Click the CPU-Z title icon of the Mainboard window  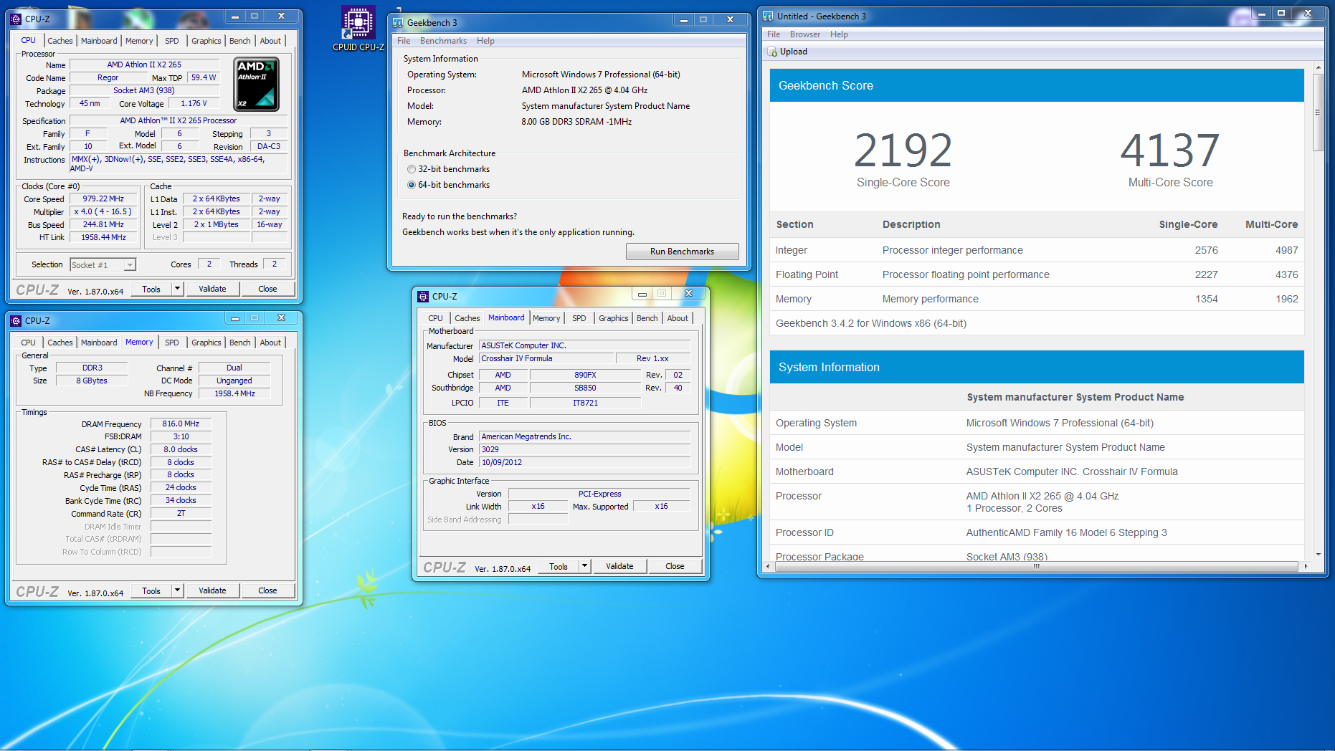(x=423, y=296)
